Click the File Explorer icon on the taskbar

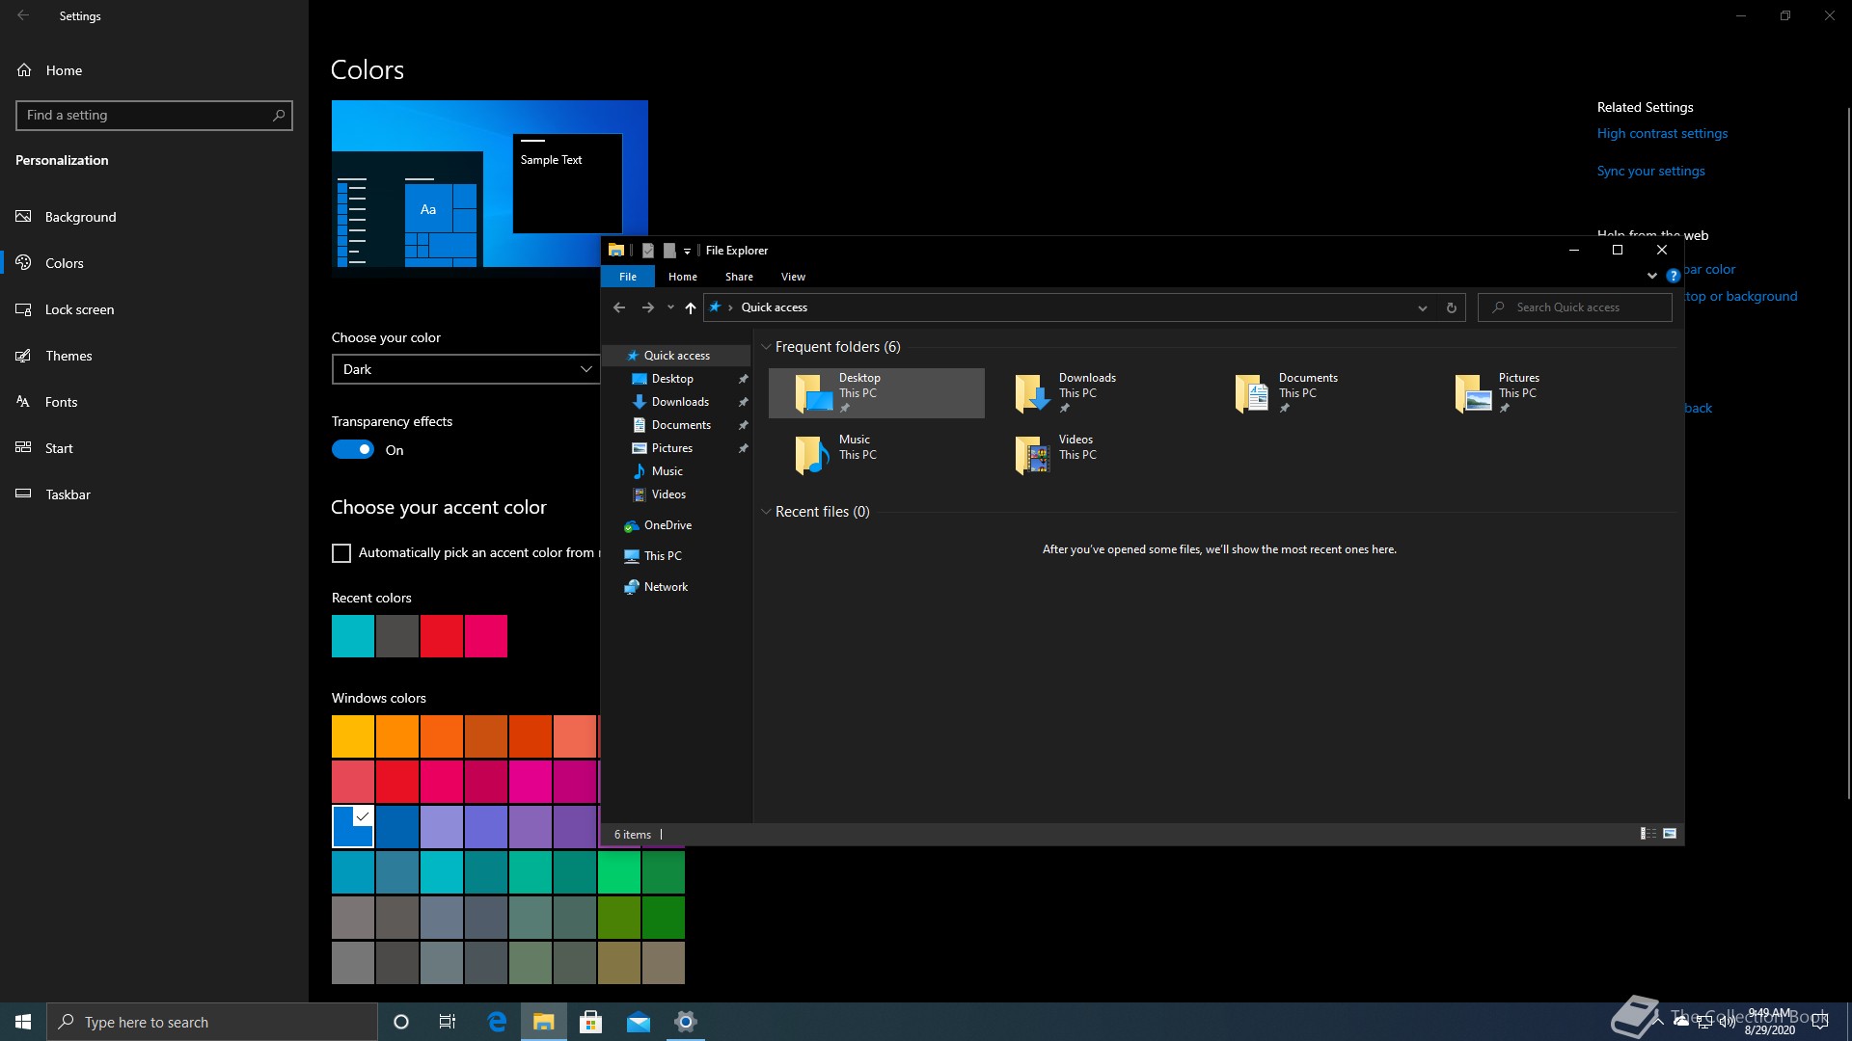(544, 1022)
